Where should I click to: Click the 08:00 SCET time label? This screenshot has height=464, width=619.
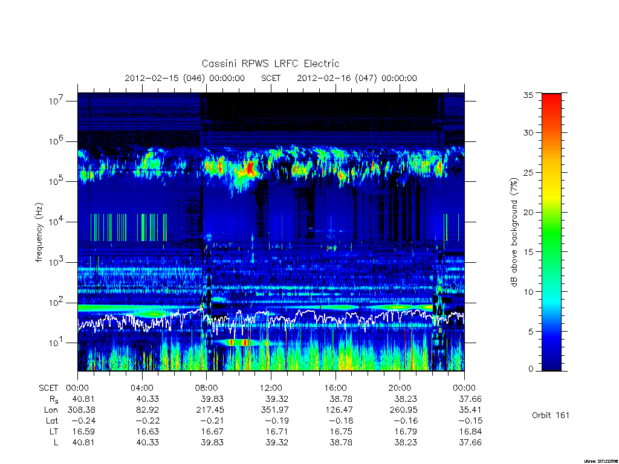pyautogui.click(x=206, y=388)
